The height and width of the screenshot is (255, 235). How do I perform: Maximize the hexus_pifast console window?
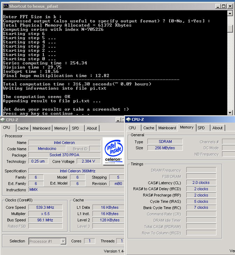(224, 6)
